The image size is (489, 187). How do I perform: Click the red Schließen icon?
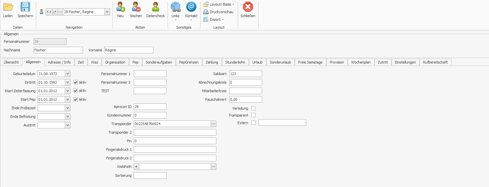pyautogui.click(x=248, y=7)
